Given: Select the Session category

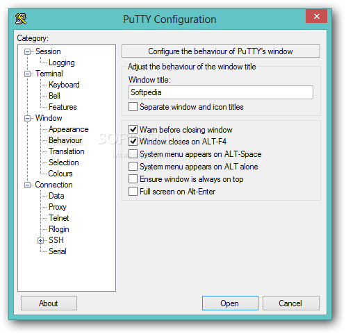Looking at the screenshot, I should [48, 51].
